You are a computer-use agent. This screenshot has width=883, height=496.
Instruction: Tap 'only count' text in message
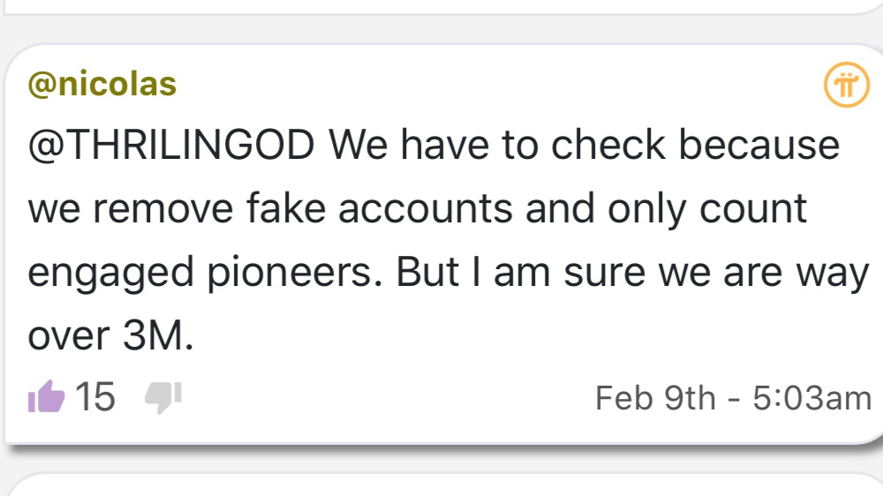[707, 209]
